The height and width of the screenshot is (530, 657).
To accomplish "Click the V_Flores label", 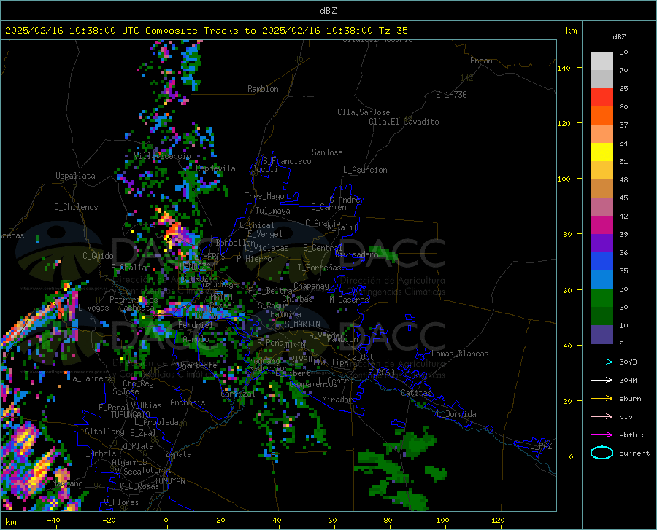I will (x=121, y=502).
